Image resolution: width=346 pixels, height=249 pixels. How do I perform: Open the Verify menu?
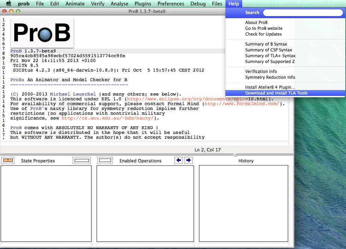tap(98, 4)
